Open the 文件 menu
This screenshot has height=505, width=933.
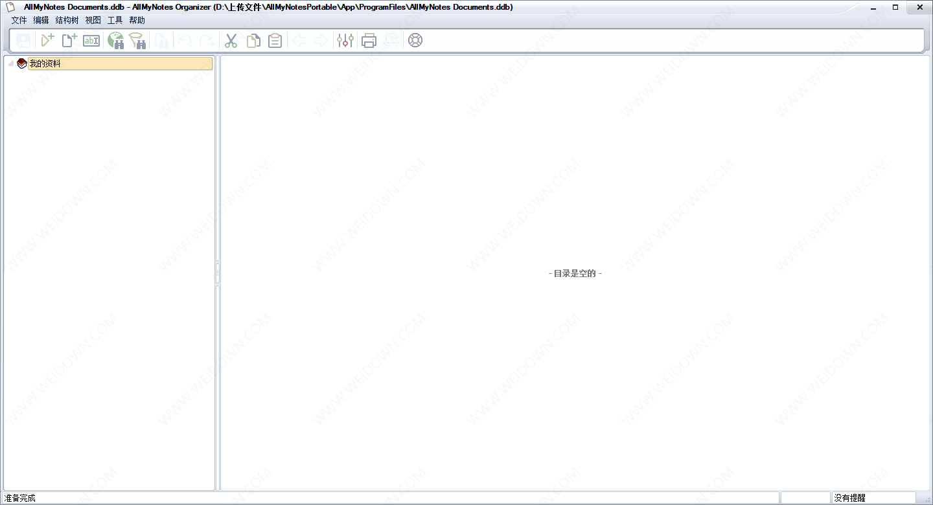(19, 20)
